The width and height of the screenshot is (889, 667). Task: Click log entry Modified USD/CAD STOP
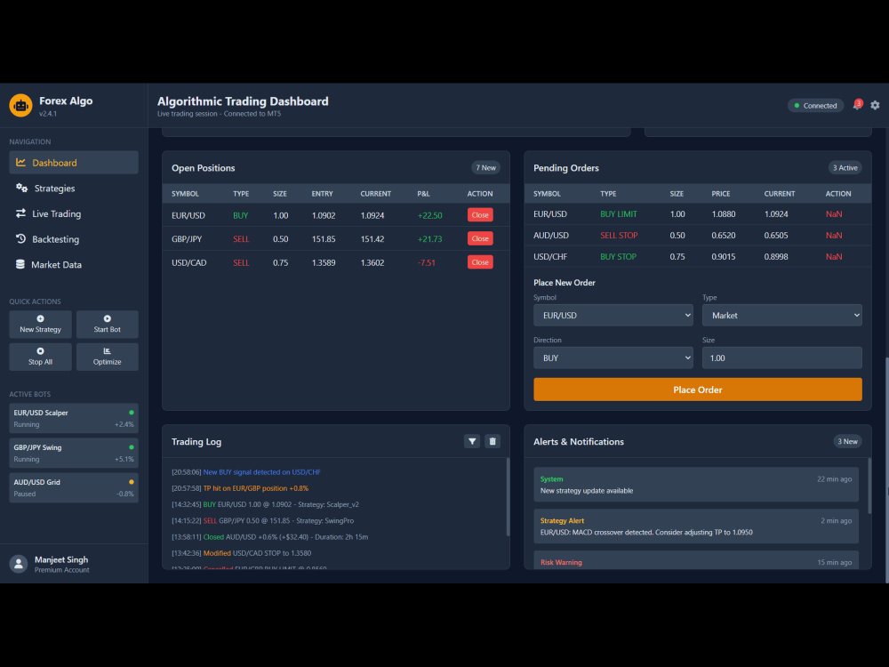pyautogui.click(x=241, y=553)
